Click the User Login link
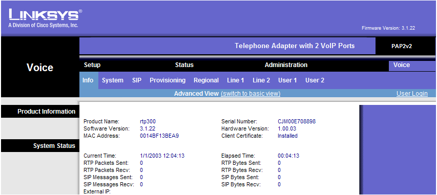Viewport: 437px width, 195px height. tap(412, 94)
